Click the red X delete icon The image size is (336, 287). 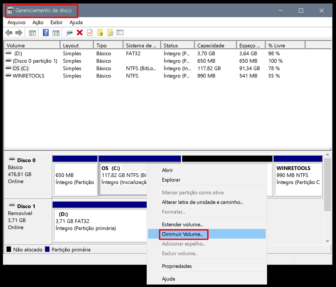click(80, 33)
